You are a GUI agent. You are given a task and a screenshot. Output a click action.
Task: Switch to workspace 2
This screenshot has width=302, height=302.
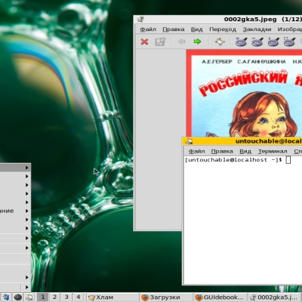tap(54, 297)
